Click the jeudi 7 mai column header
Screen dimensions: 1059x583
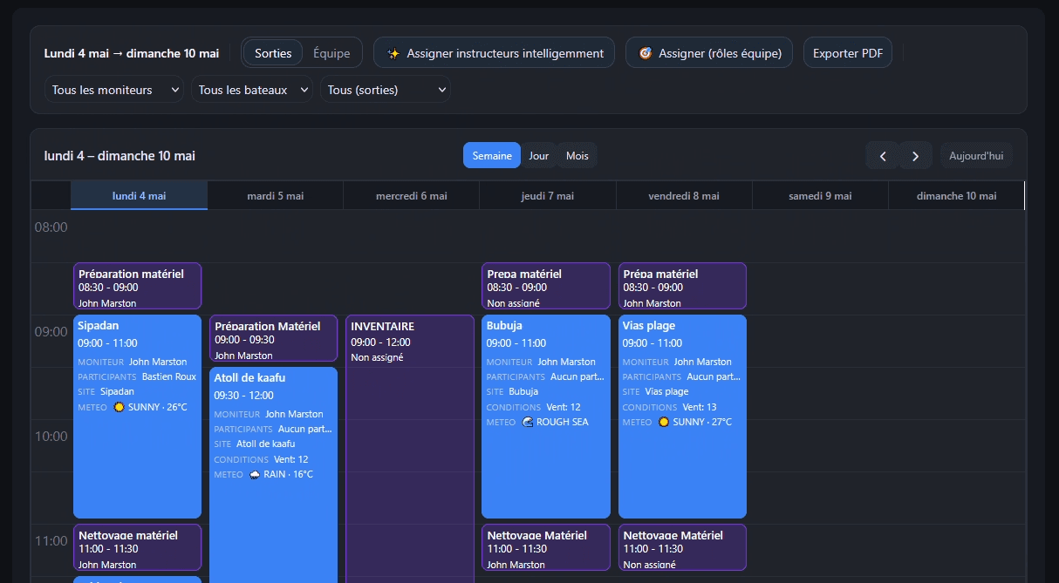click(548, 196)
